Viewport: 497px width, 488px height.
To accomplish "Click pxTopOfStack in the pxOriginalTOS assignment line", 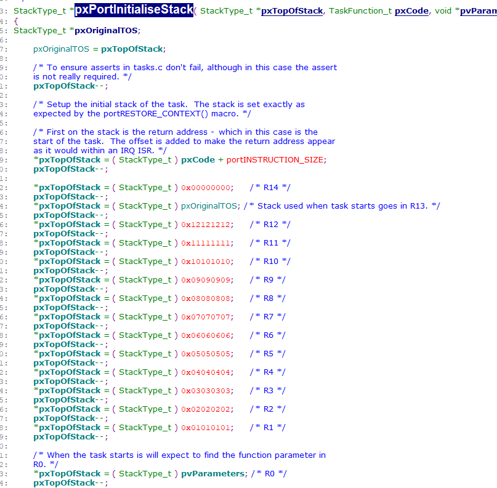I will point(132,49).
